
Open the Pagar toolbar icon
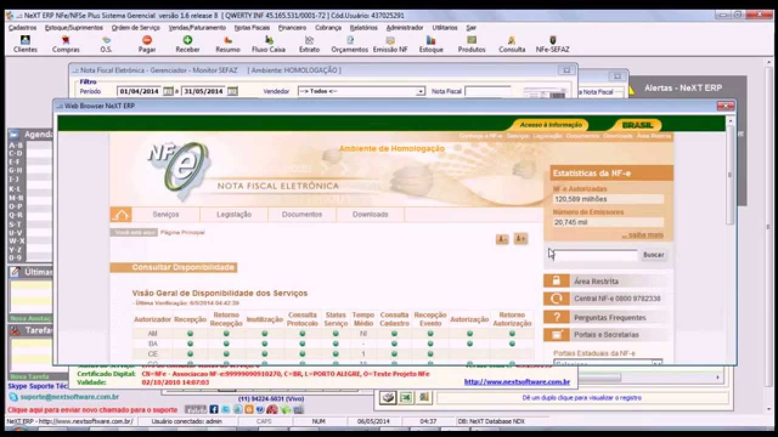[x=147, y=44]
